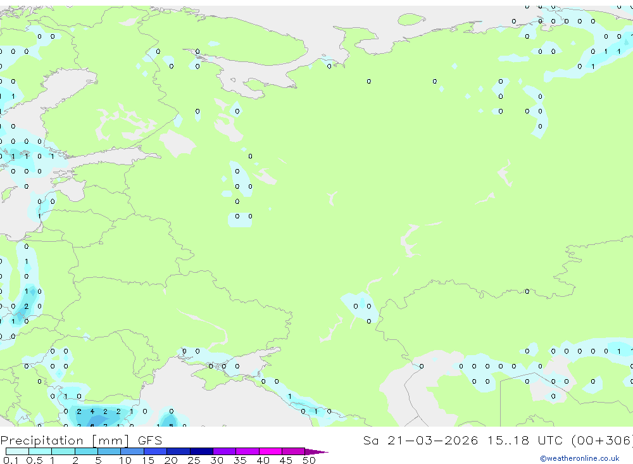Click the 2–5 mm legend color swatch

pyautogui.click(x=86, y=451)
